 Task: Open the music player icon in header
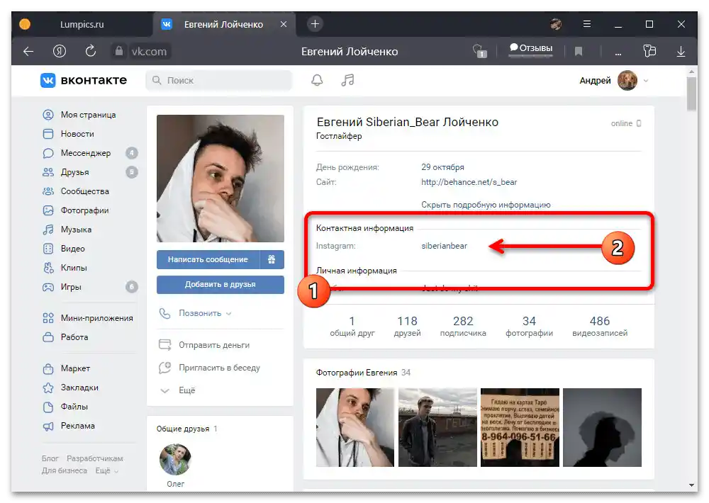pyautogui.click(x=347, y=80)
